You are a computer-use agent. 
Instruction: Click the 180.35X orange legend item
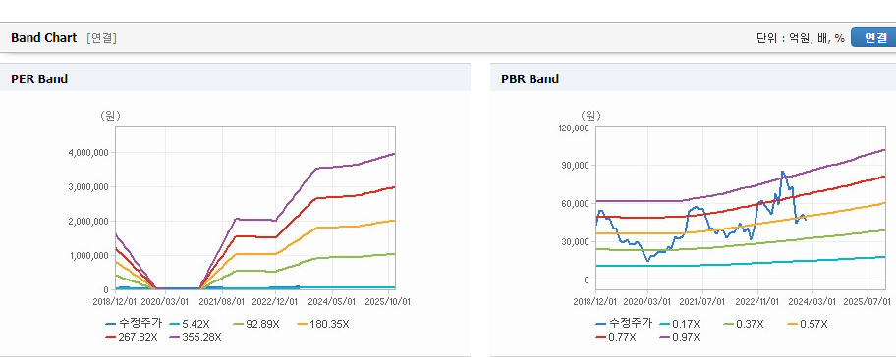(x=323, y=324)
